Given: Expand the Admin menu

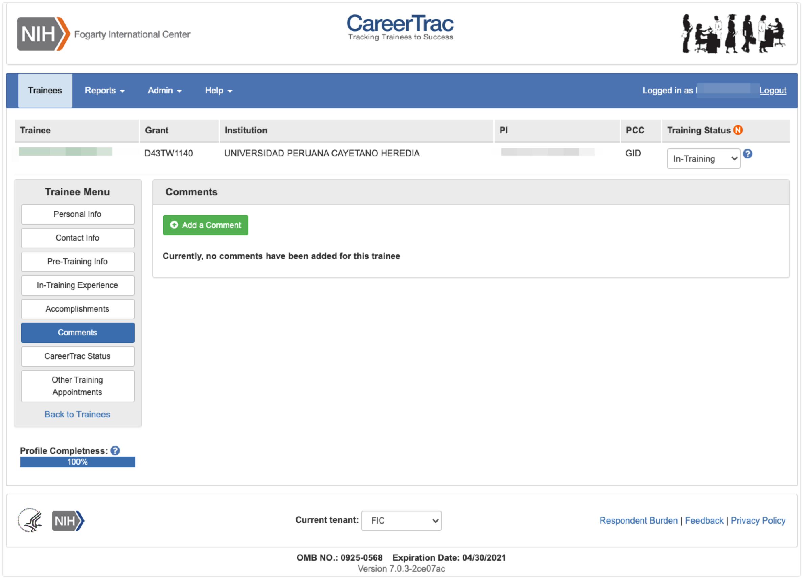Looking at the screenshot, I should [164, 91].
